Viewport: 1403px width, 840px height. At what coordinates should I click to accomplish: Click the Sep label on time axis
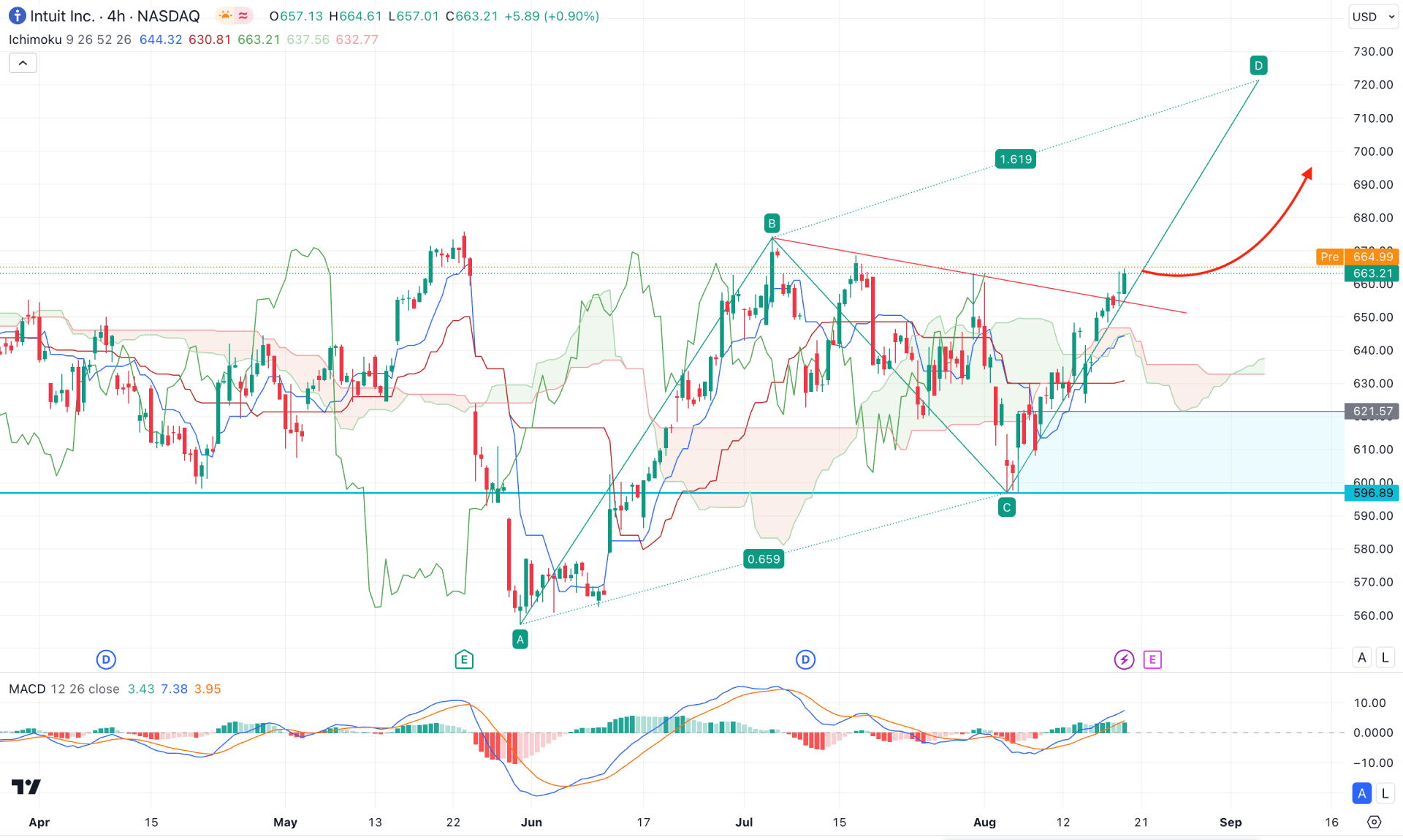tap(1231, 822)
